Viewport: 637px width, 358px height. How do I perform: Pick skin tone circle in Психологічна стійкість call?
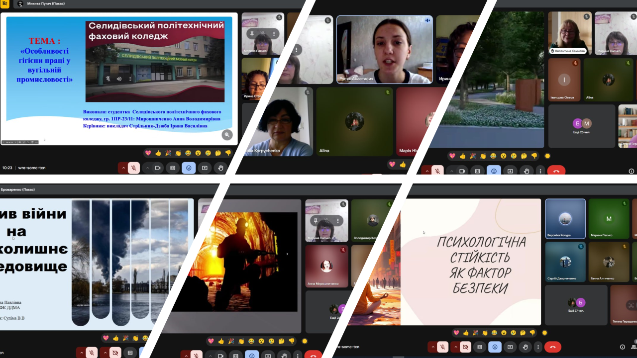click(x=544, y=333)
